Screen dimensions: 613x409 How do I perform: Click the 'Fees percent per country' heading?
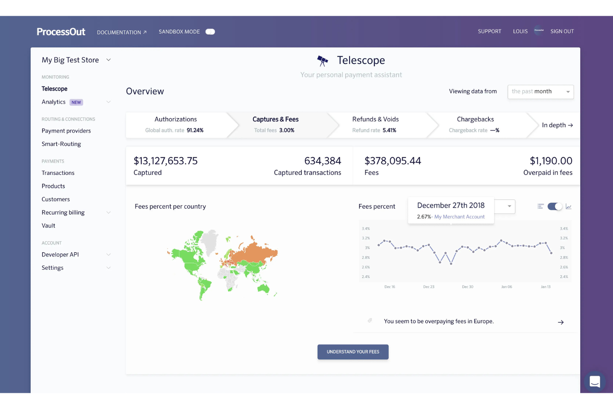point(170,206)
